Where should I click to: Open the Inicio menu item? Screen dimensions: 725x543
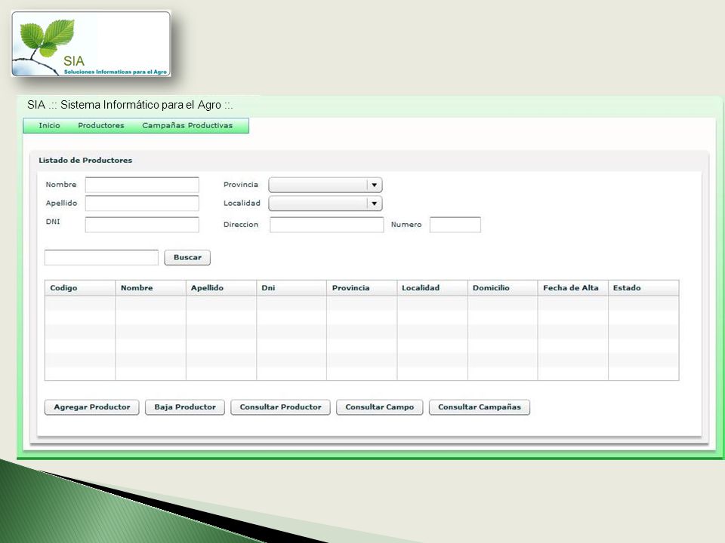tap(50, 126)
